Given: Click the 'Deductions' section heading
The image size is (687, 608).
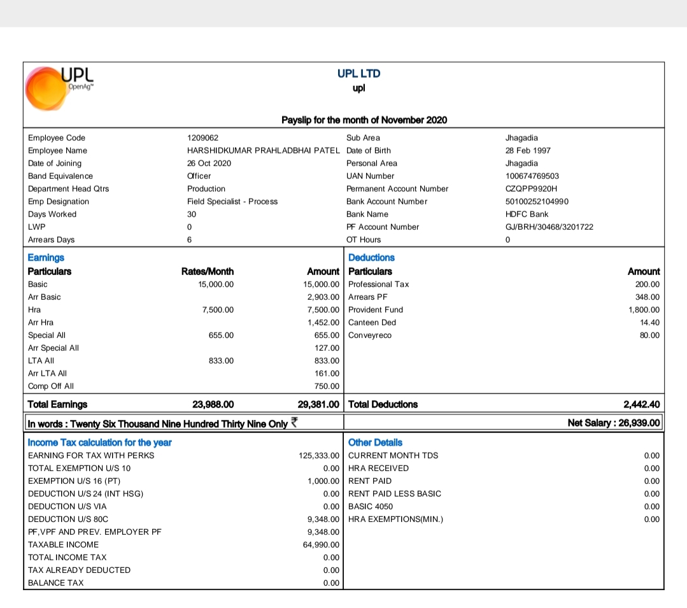Looking at the screenshot, I should (x=372, y=258).
